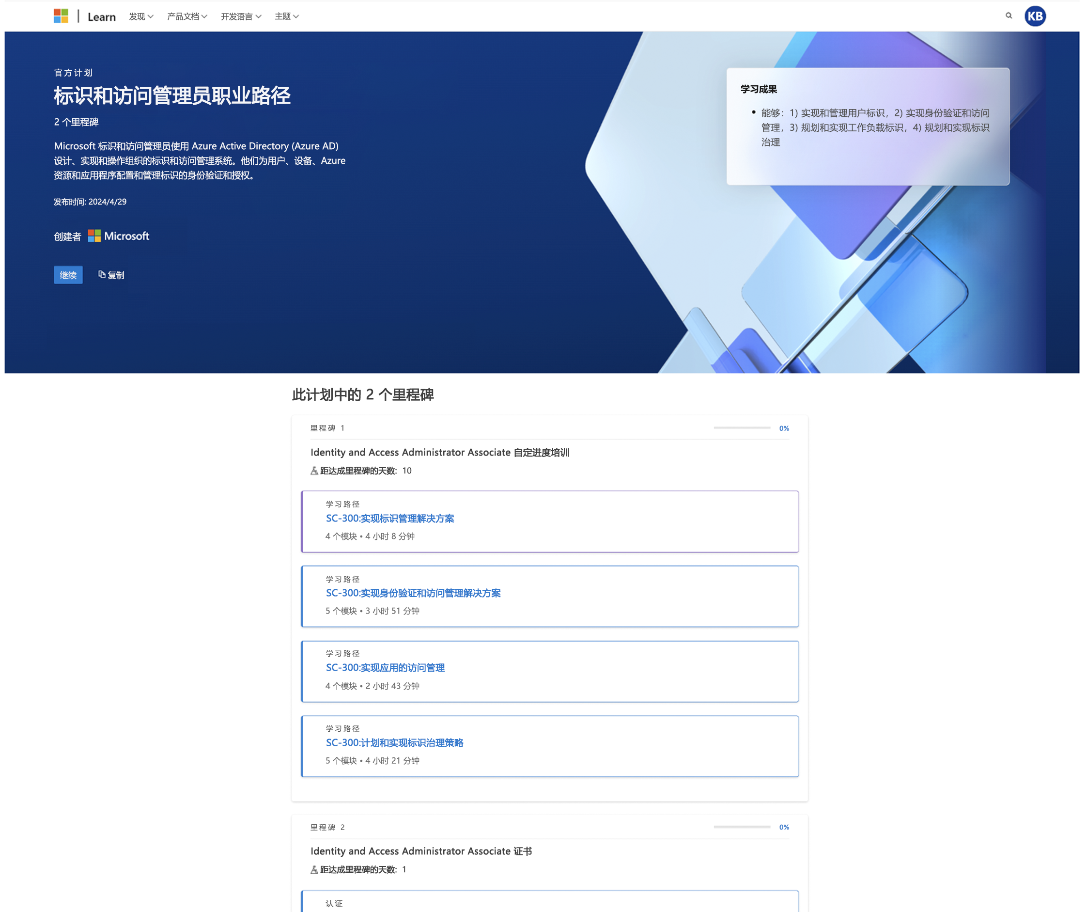Click the copy link icon next to 复制
Viewport: 1087px width, 912px height.
(102, 275)
